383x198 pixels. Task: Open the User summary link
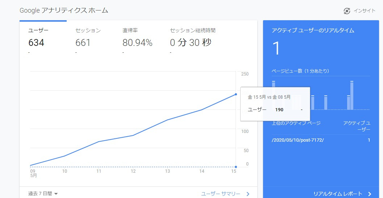coord(221,194)
